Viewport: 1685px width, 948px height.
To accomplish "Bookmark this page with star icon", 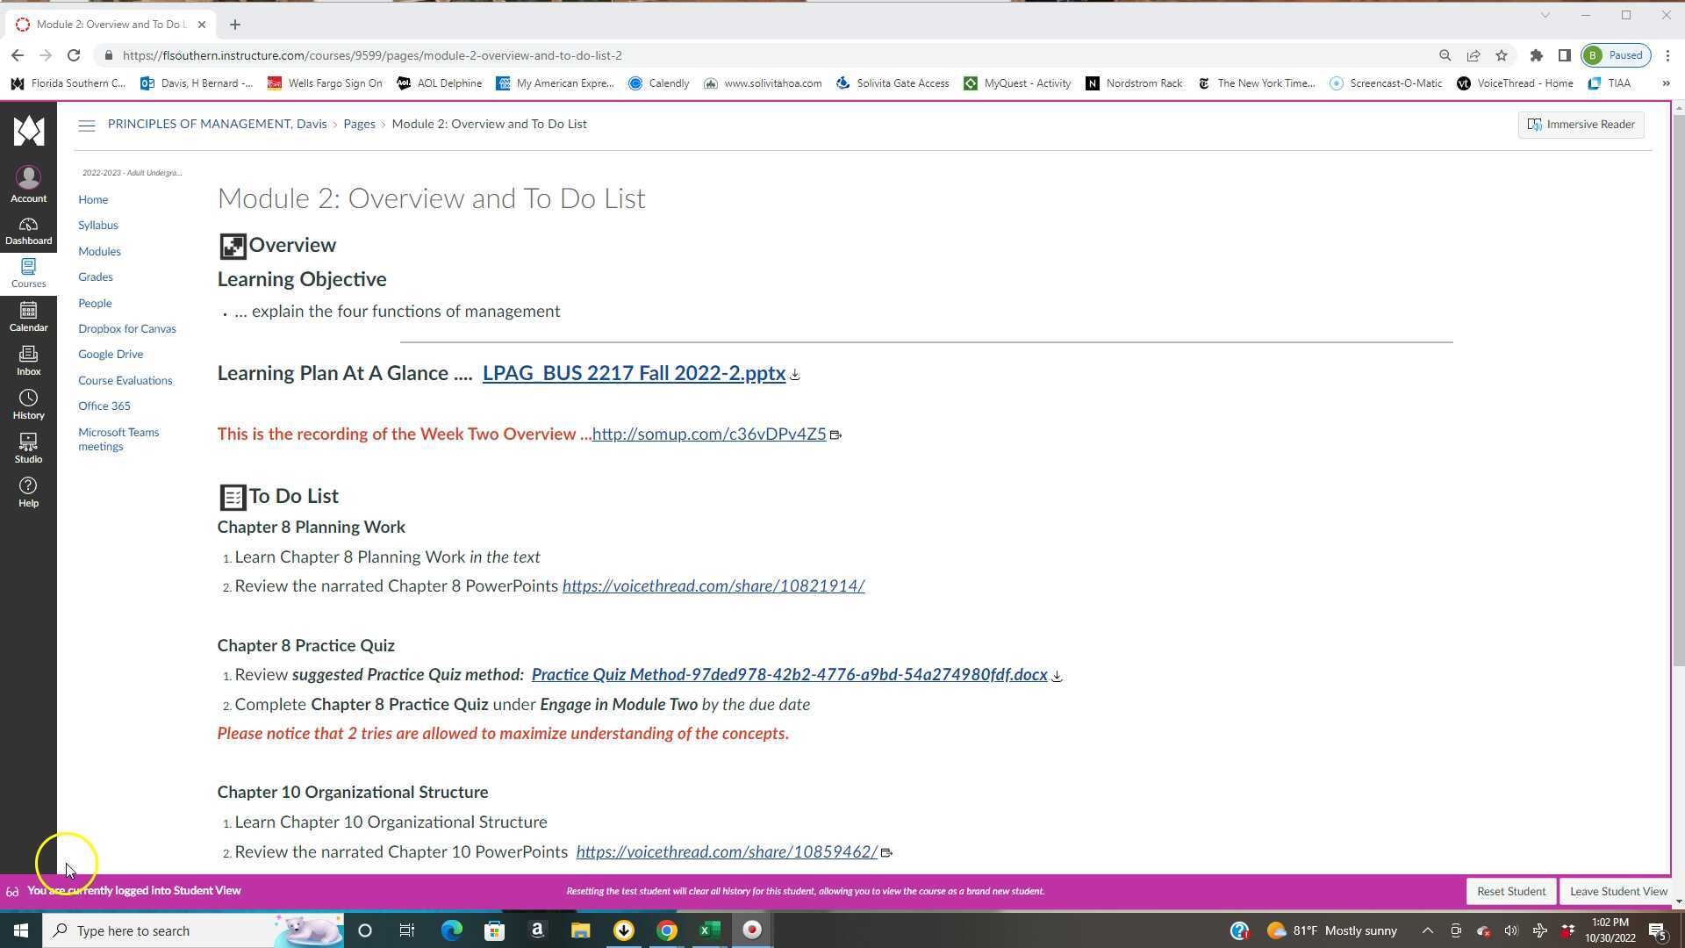I will pos(1502,55).
